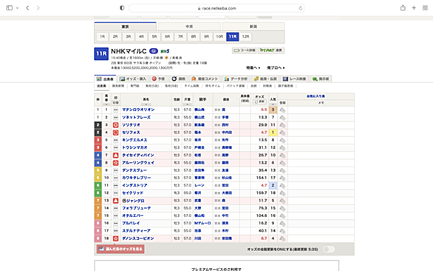Click the memo cell for セリフォス
The width and height of the screenshot is (433, 271).
click(x=321, y=133)
